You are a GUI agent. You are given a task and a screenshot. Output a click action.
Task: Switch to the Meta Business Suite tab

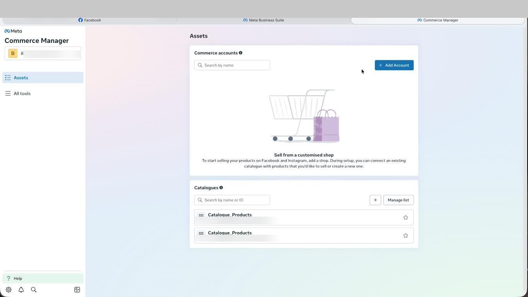pos(264,20)
